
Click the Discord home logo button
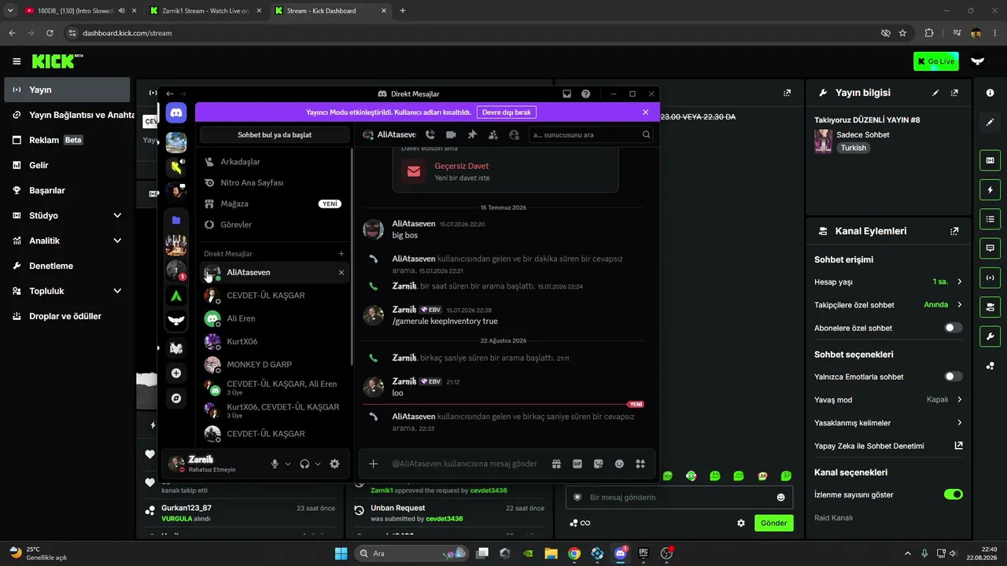176,112
